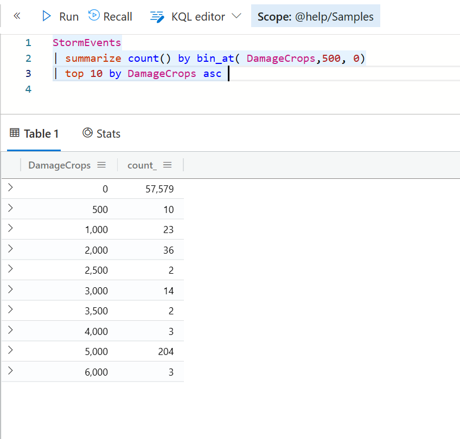Image resolution: width=460 pixels, height=439 pixels.
Task: Open the count_ column menu icon
Action: pos(167,165)
